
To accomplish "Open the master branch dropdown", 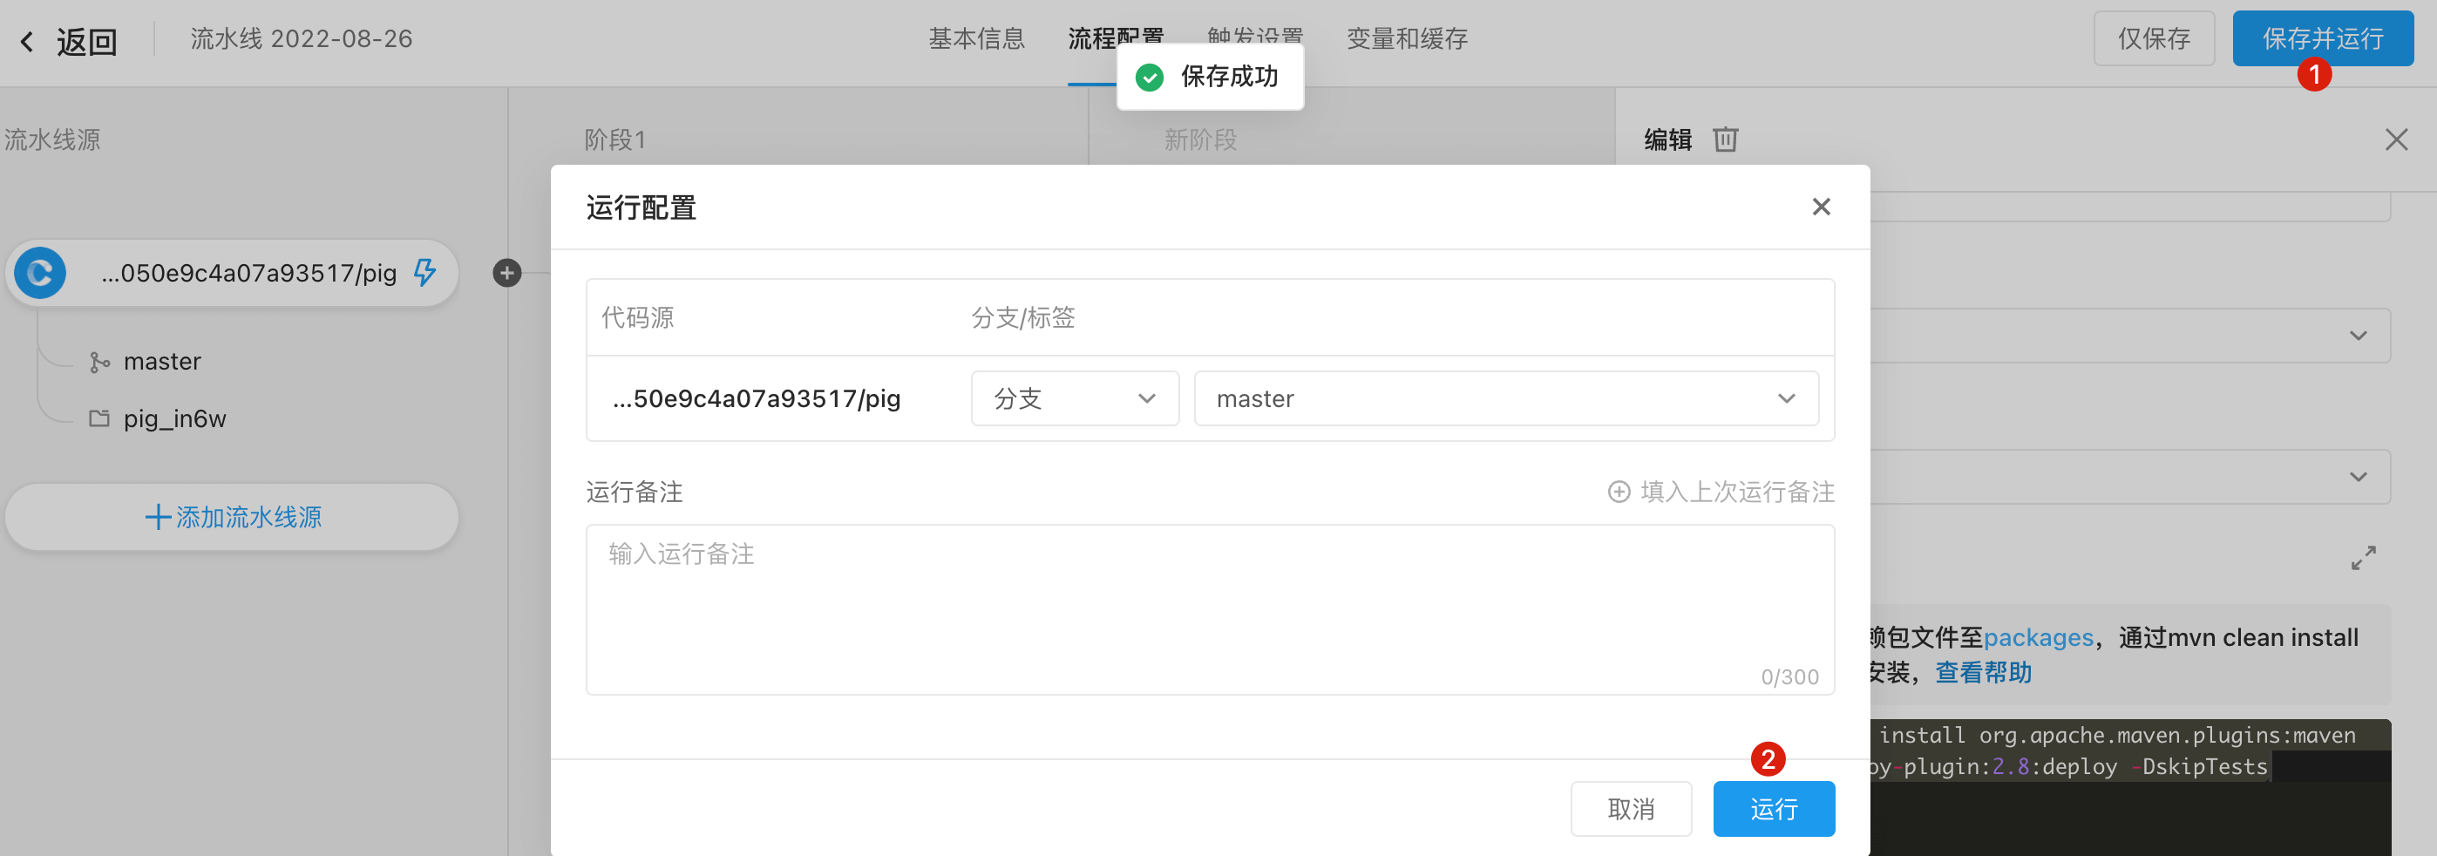I will [x=1506, y=398].
